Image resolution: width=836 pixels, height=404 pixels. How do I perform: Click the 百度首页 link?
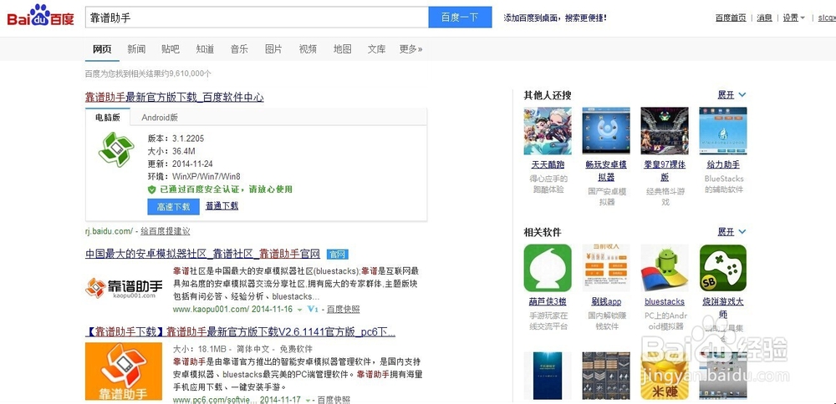pos(731,18)
